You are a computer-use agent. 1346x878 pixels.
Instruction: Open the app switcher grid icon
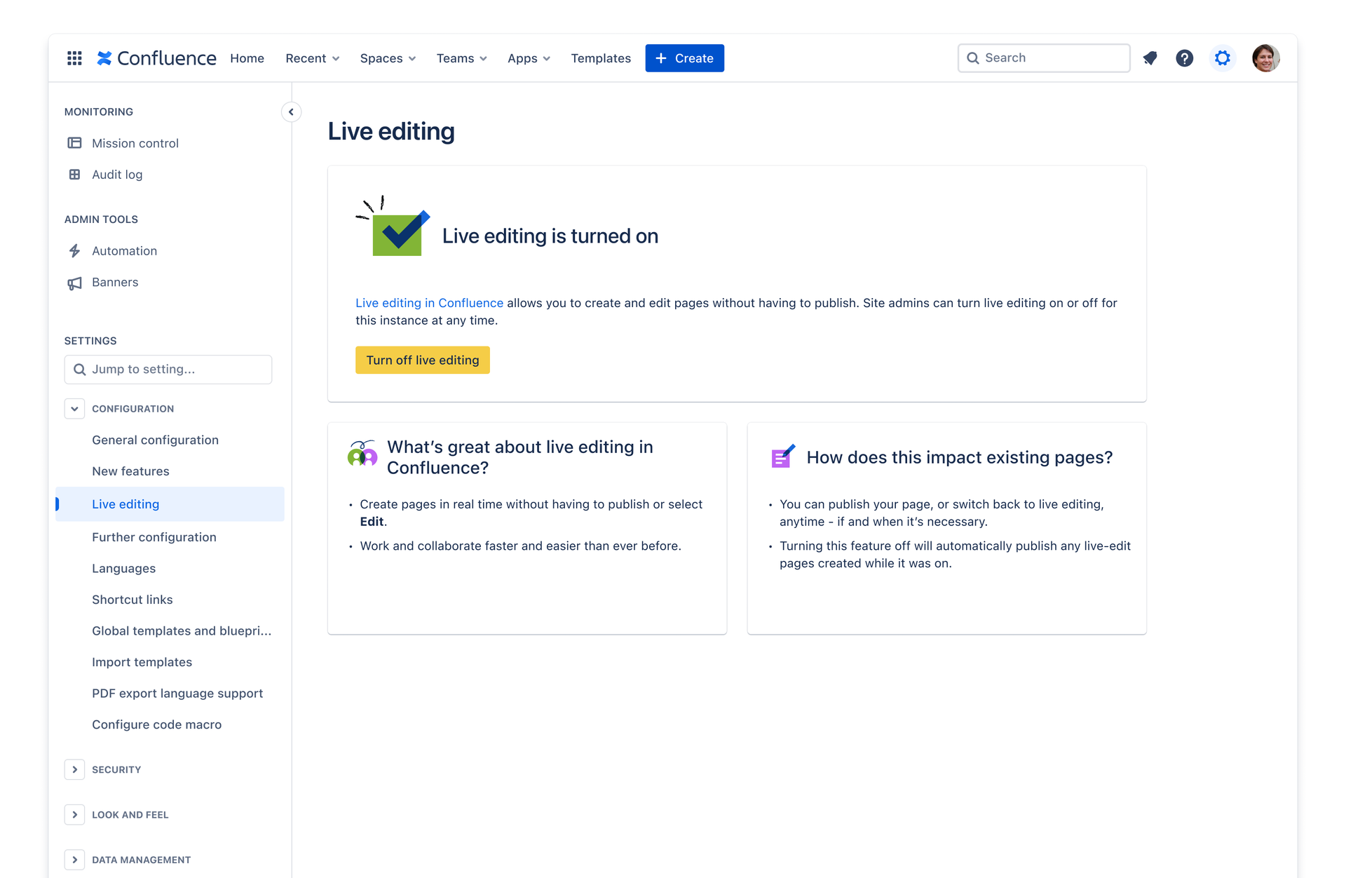coord(74,58)
